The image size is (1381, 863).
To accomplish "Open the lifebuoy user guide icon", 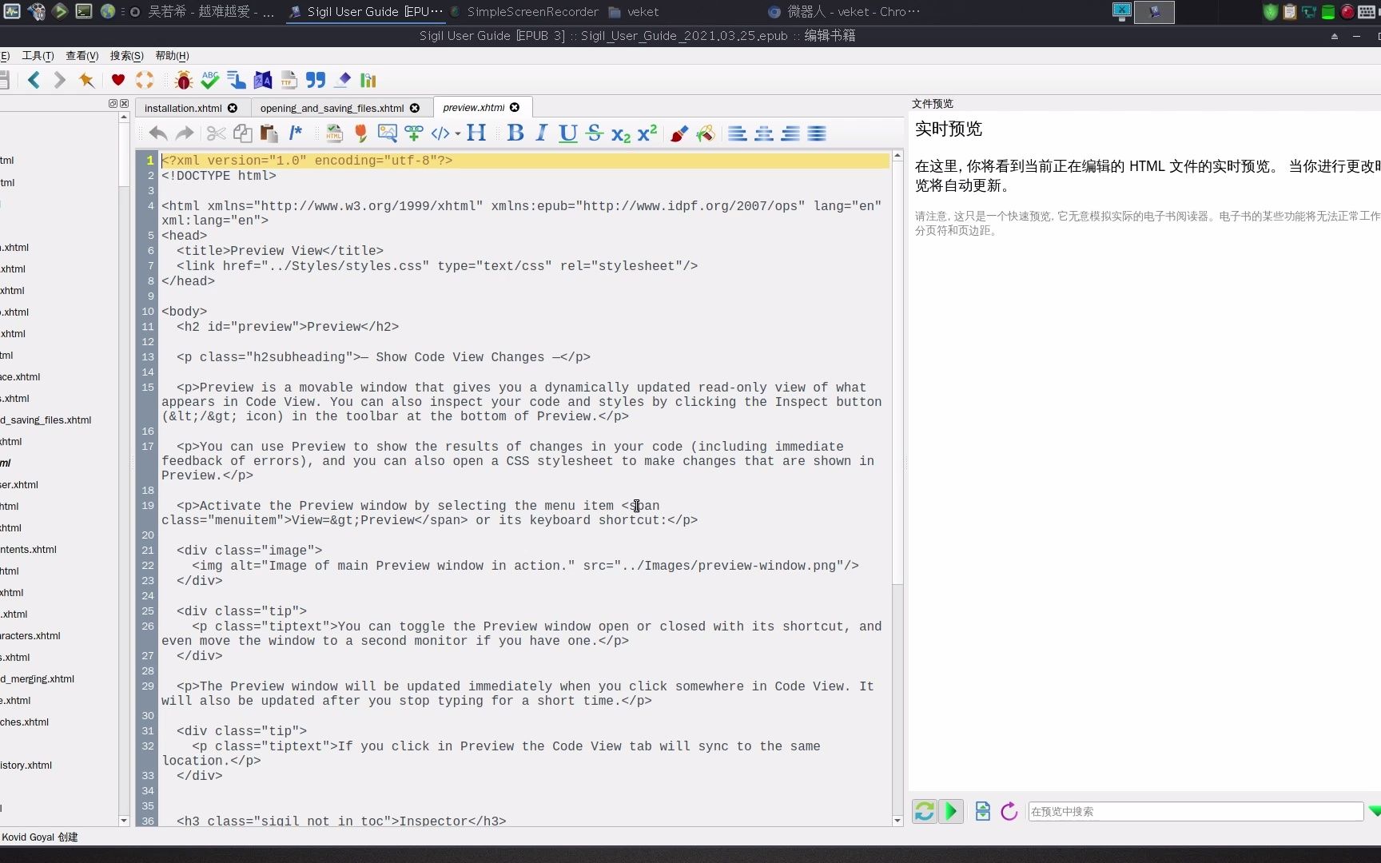I will [x=145, y=80].
